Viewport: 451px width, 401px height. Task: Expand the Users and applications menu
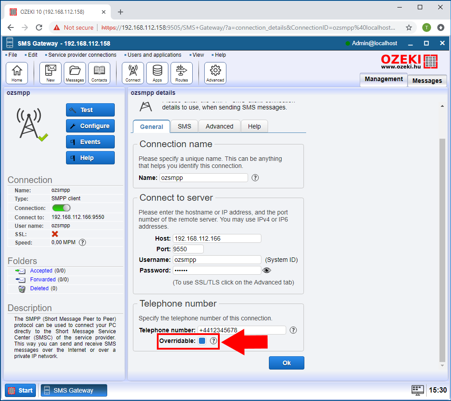154,55
